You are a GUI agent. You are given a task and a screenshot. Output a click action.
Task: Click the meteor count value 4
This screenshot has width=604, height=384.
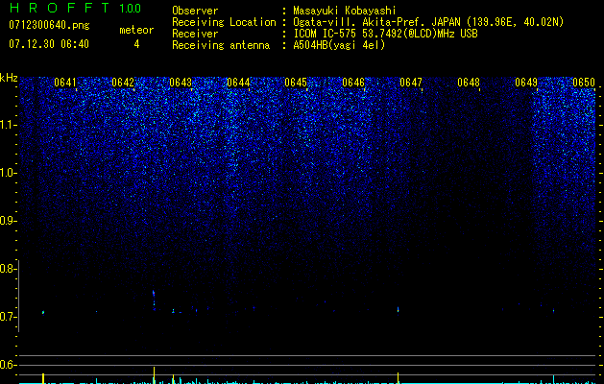point(136,44)
